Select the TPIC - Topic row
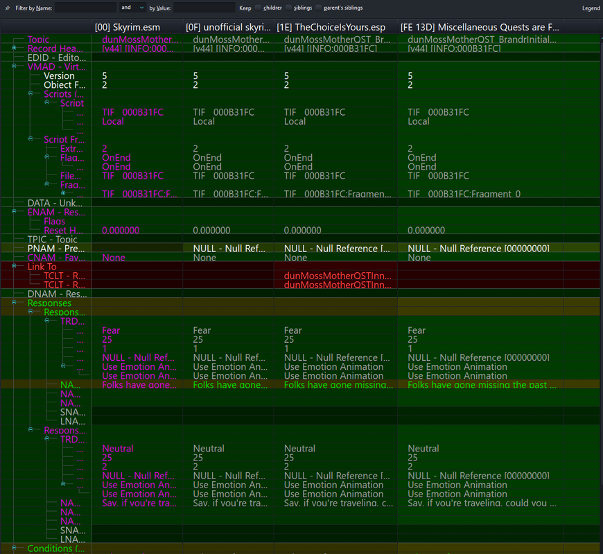This screenshot has width=603, height=554. tap(53, 240)
